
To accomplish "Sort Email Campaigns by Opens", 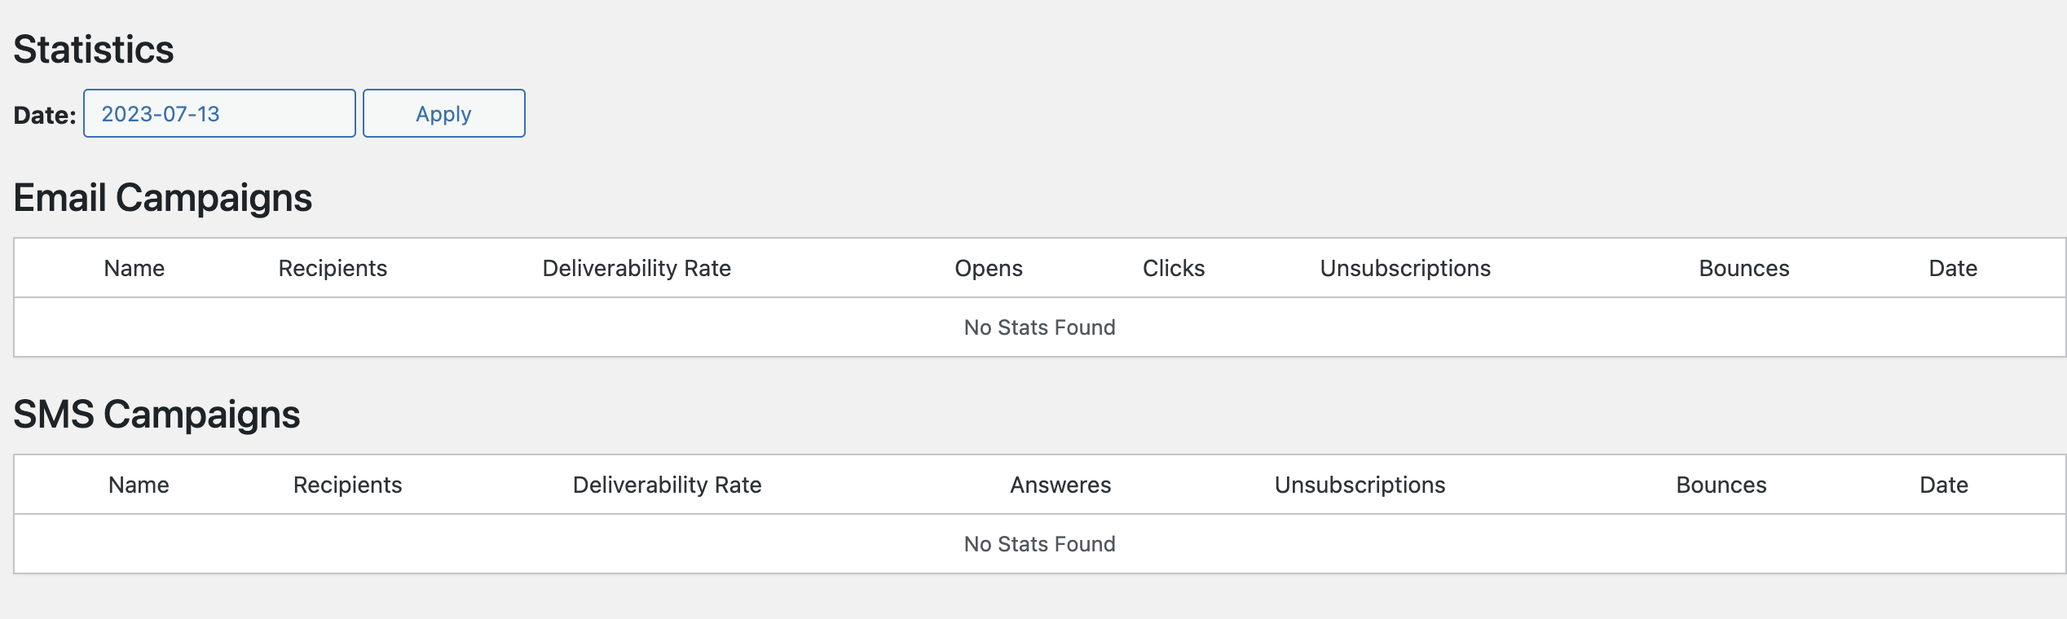I will pos(989,267).
